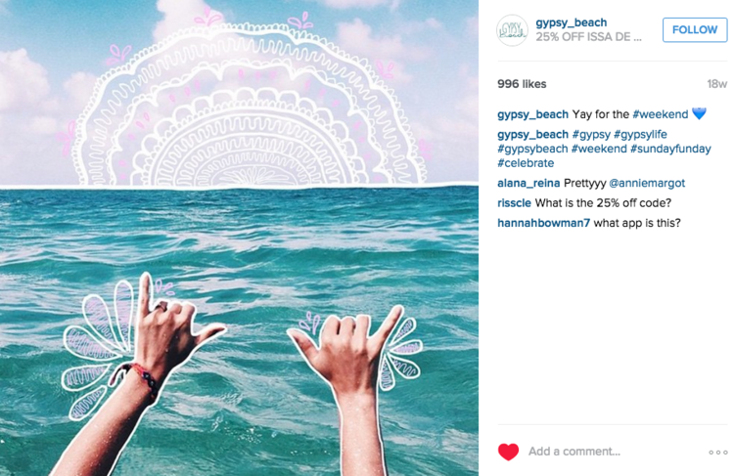The height and width of the screenshot is (476, 734).
Task: Open the #gypsylife hashtag
Action: (640, 135)
